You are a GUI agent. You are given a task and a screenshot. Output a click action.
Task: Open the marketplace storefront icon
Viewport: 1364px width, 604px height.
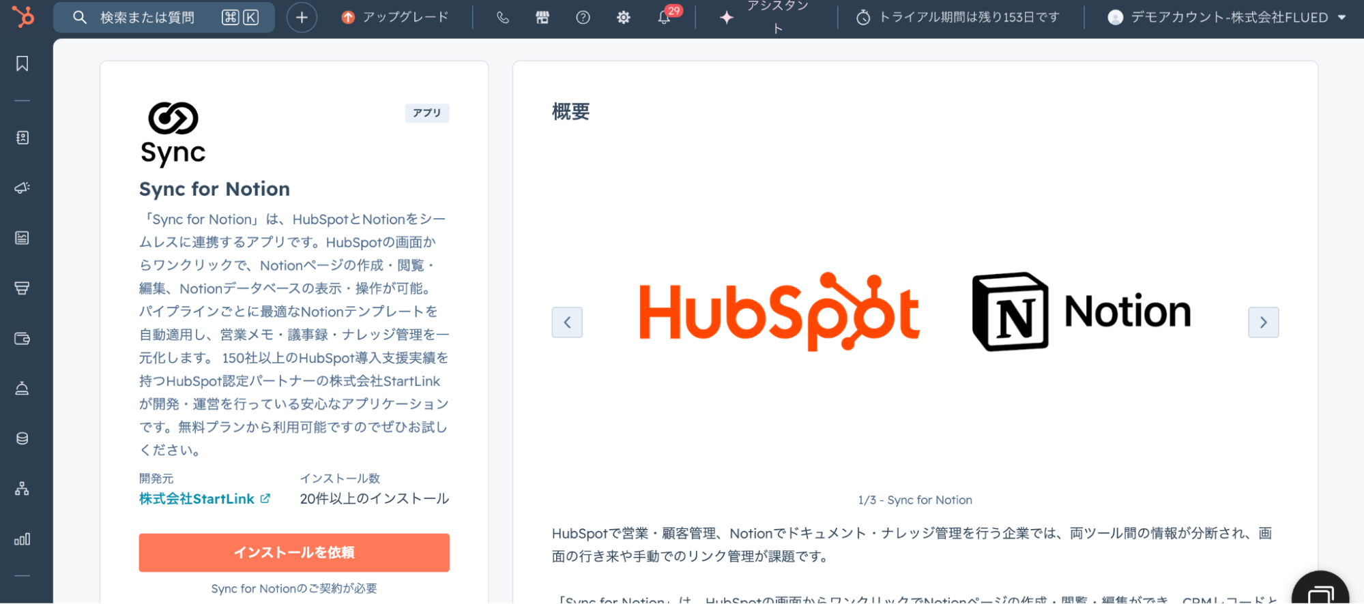coord(542,17)
